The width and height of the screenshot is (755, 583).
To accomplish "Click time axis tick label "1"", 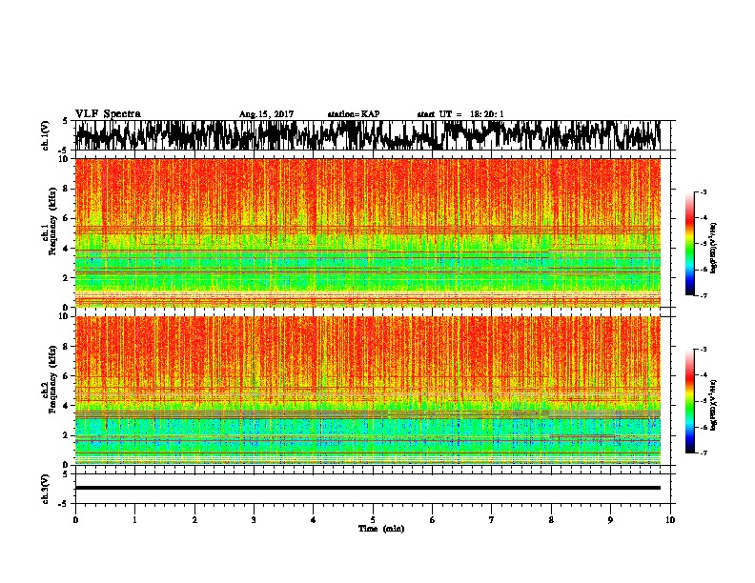I will (135, 520).
